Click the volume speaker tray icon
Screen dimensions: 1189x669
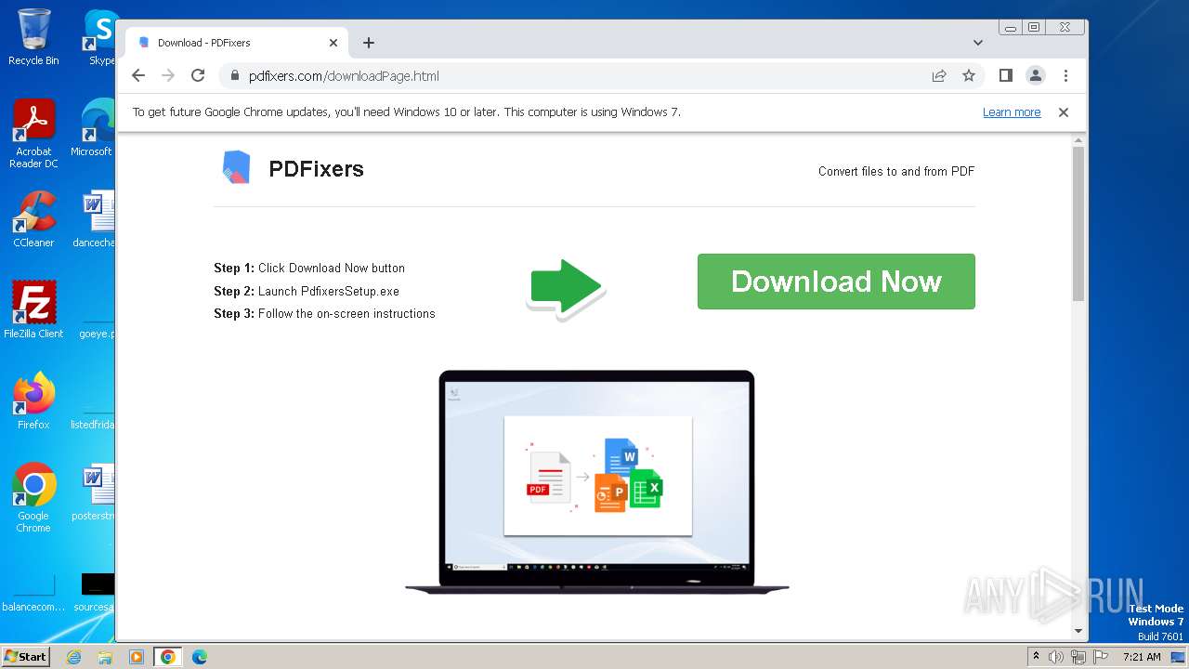[x=1056, y=657]
